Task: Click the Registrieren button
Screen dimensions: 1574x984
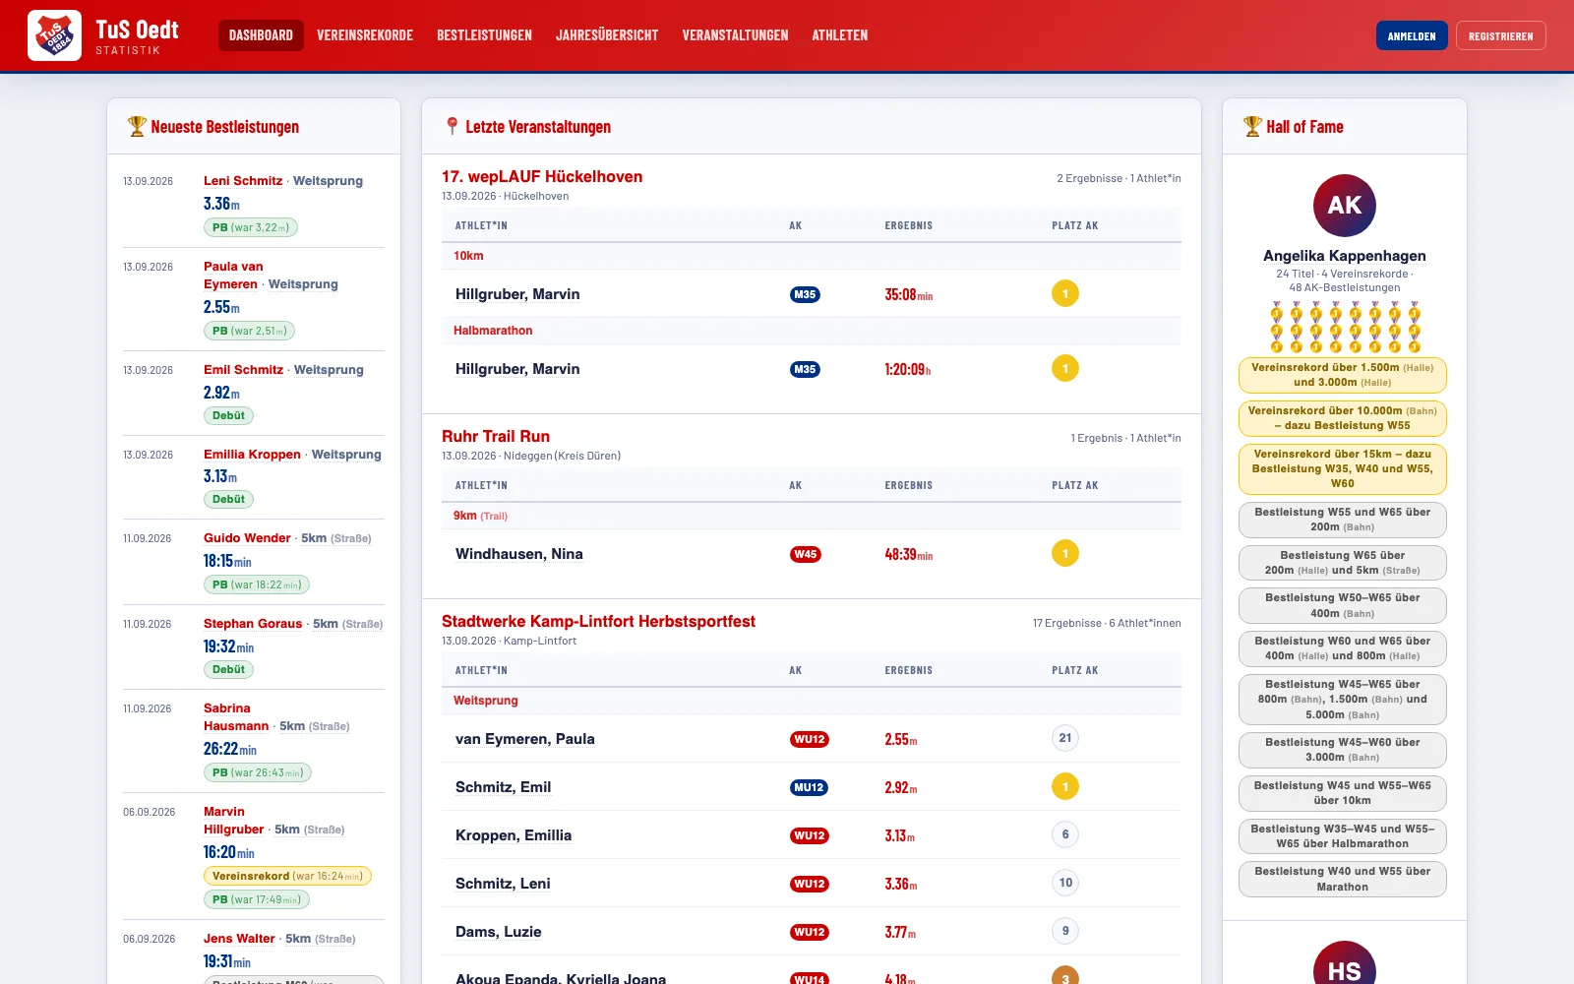Action: pos(1501,35)
